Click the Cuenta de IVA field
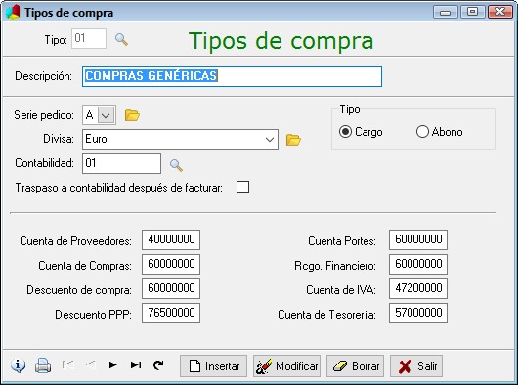Image resolution: width=518 pixels, height=385 pixels. 418,288
